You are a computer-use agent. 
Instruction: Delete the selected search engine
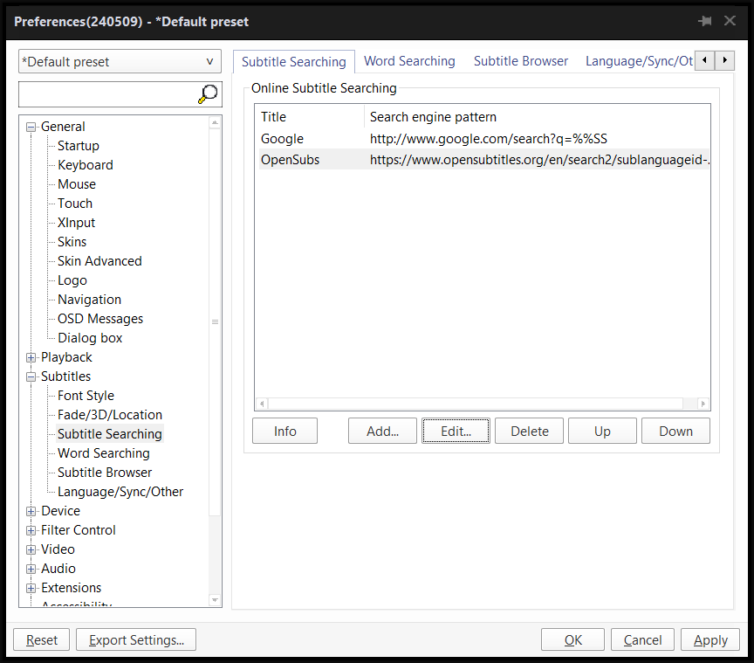[x=529, y=431]
